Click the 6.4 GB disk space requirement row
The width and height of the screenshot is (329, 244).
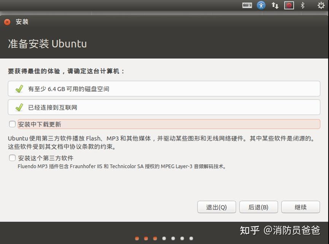pos(164,88)
